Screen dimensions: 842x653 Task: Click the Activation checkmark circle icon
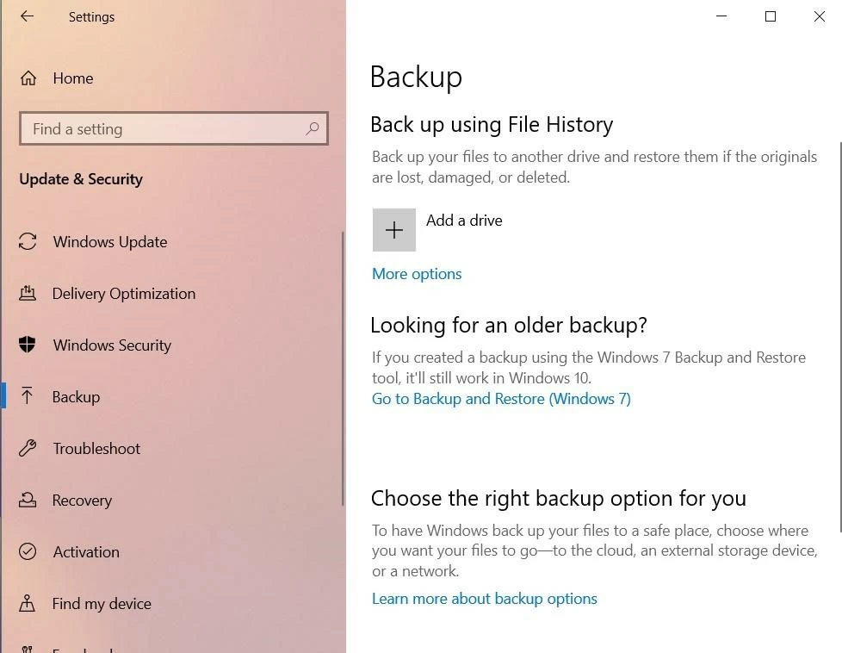28,552
